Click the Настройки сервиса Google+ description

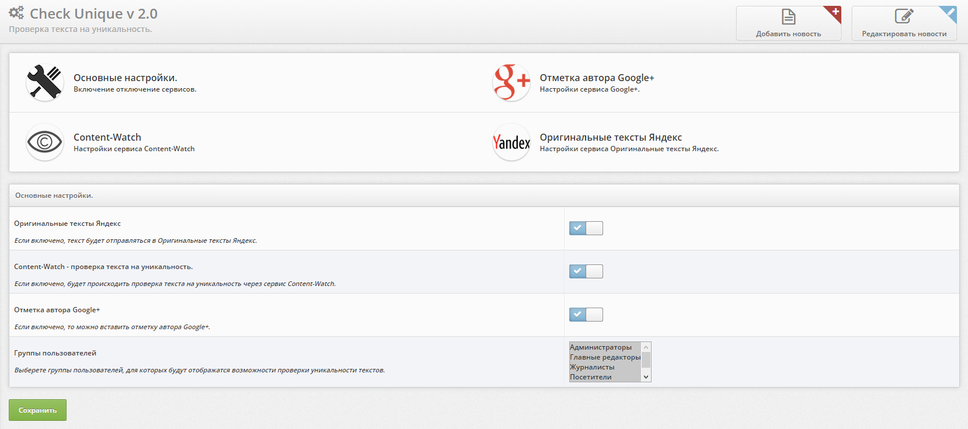590,89
